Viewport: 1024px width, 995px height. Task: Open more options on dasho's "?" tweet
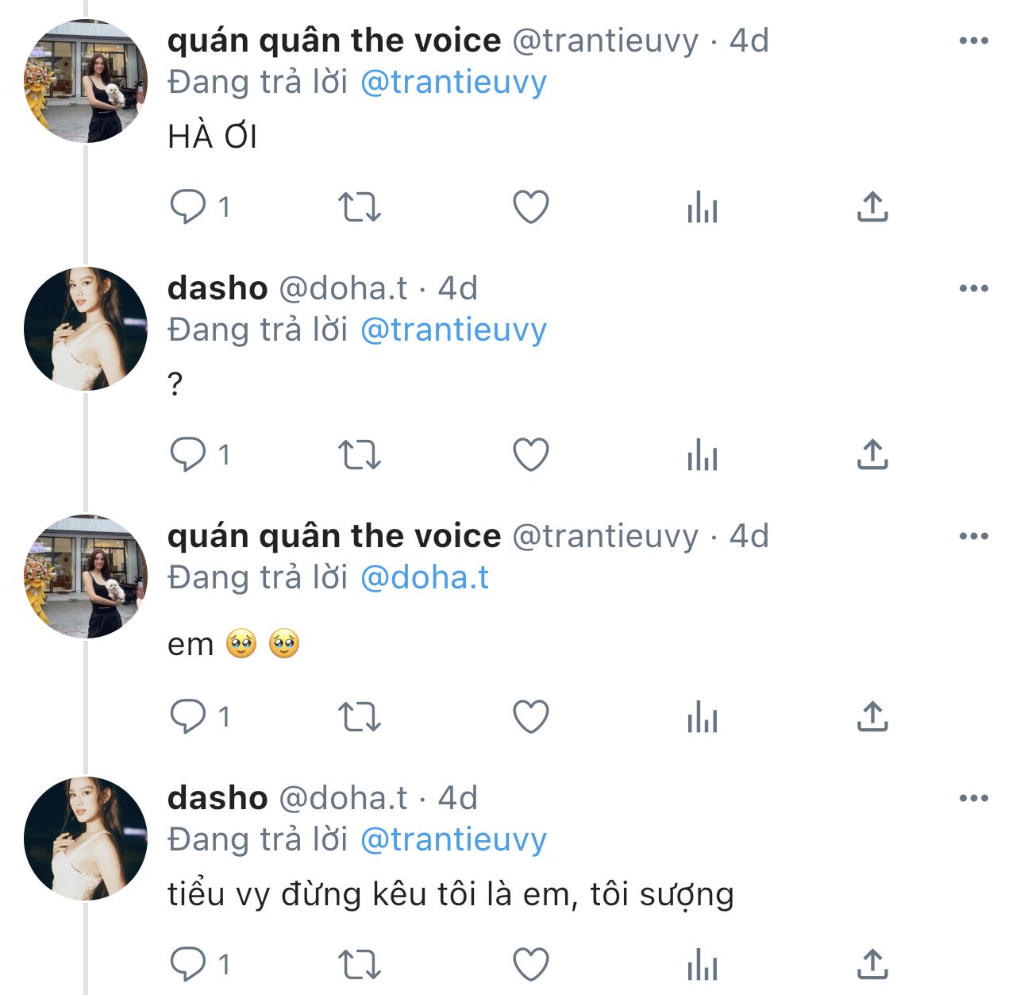pos(973,288)
